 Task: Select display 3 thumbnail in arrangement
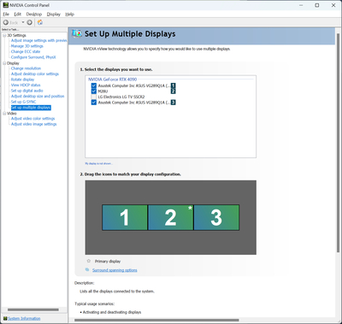tap(216, 217)
